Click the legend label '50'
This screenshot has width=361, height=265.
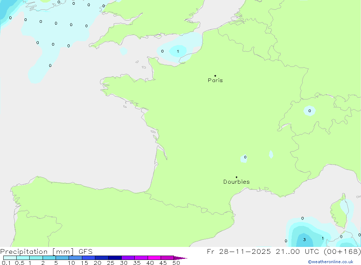coord(176,263)
